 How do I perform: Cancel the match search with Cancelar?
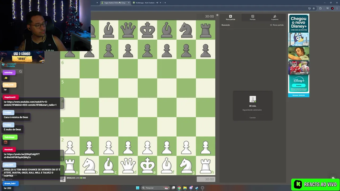[x=253, y=118]
